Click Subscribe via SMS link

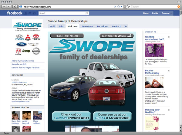click(19, 64)
